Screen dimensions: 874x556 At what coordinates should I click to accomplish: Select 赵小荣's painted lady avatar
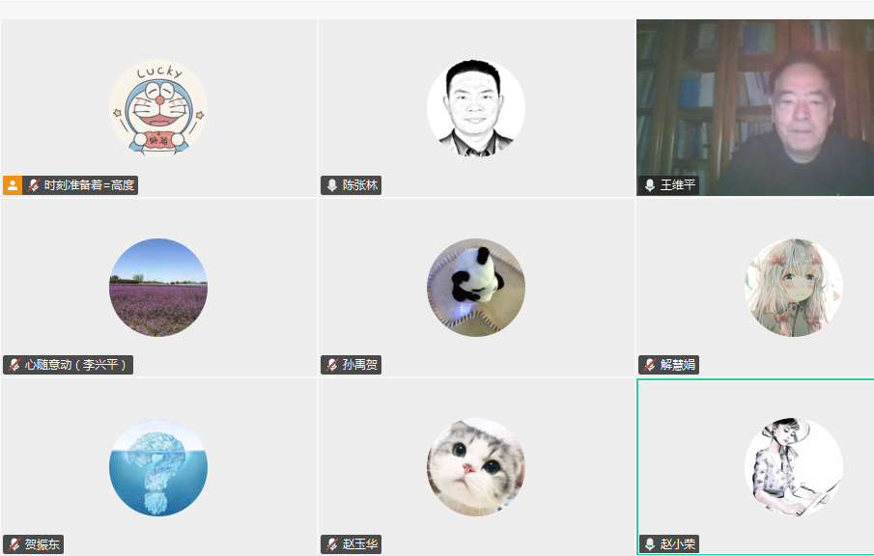coord(794,467)
